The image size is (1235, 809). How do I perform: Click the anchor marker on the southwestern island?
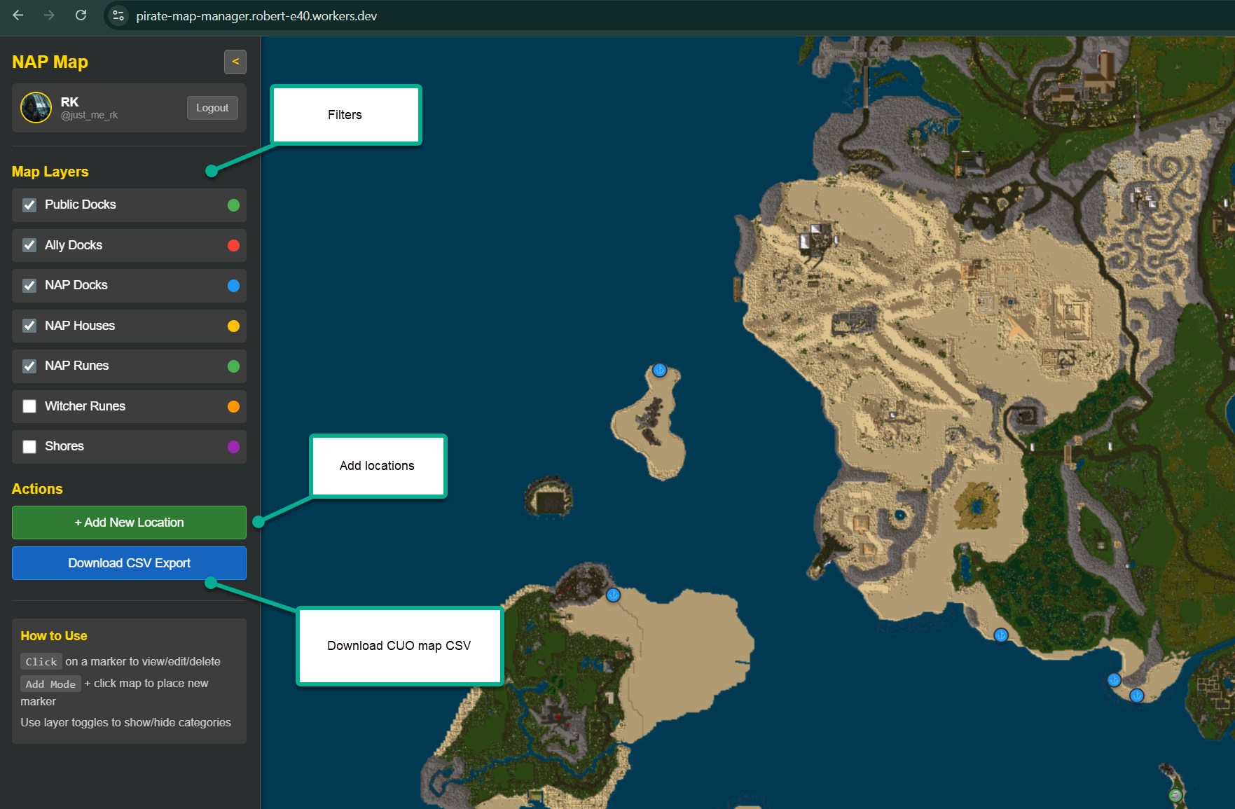(x=612, y=595)
